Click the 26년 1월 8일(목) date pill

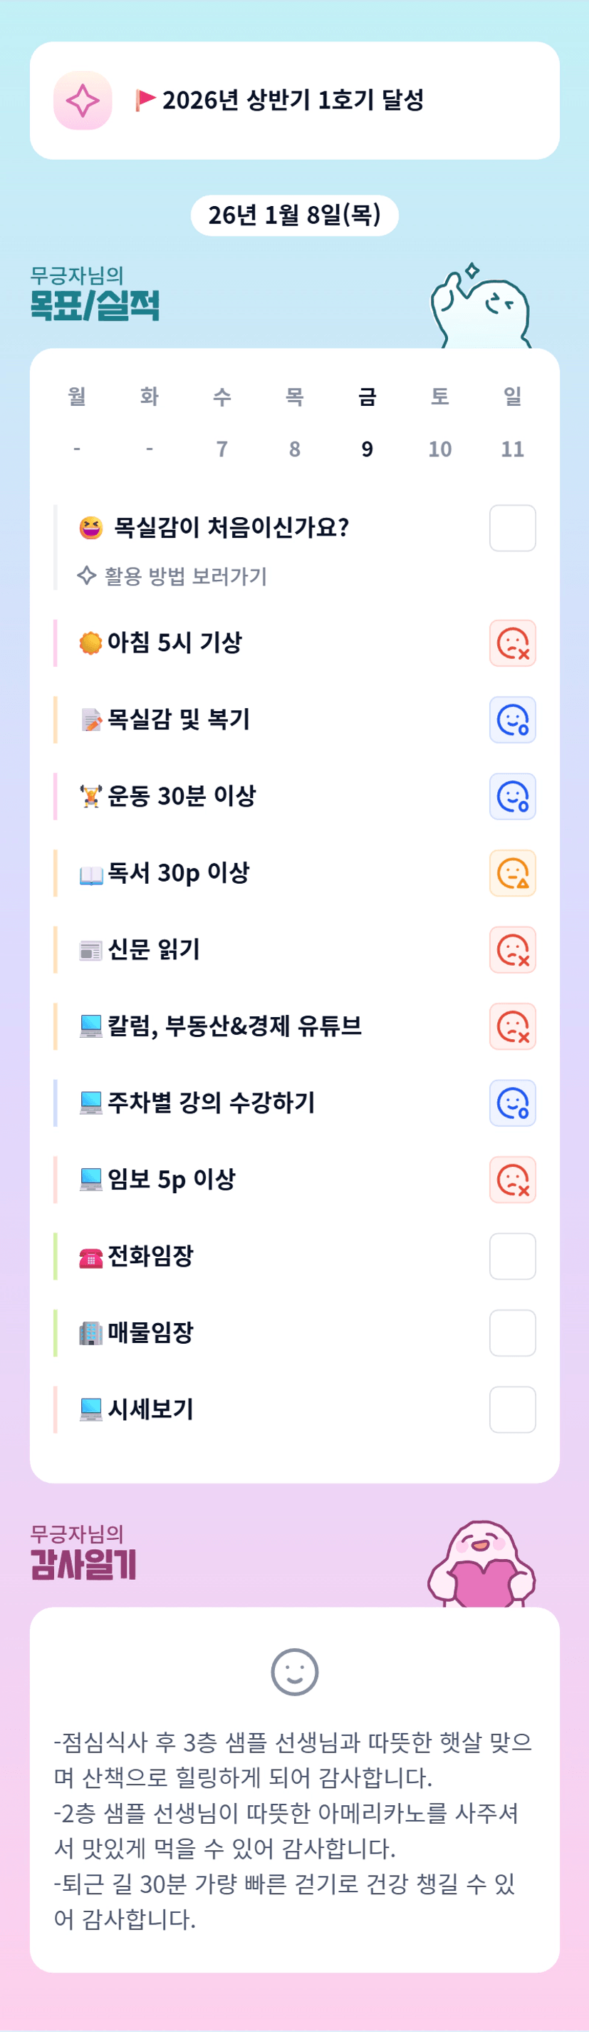pos(295,215)
